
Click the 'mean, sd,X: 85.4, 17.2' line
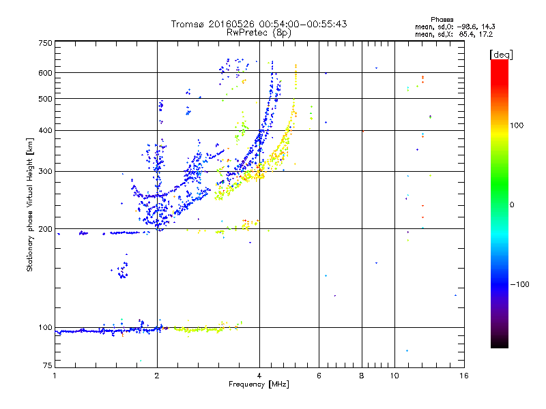coord(454,35)
